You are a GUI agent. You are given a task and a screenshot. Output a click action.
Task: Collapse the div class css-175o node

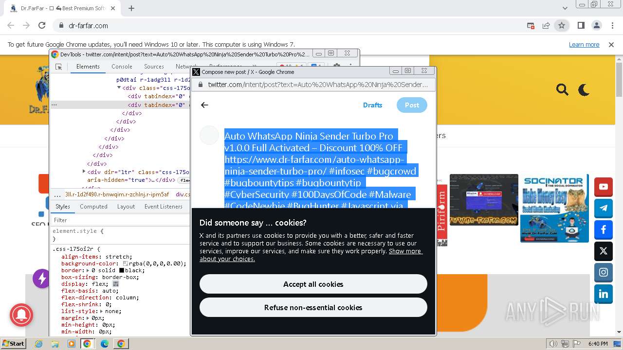tap(119, 88)
